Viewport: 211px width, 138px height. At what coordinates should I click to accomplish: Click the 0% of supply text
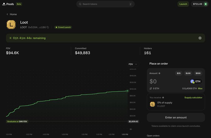pyautogui.click(x=165, y=103)
